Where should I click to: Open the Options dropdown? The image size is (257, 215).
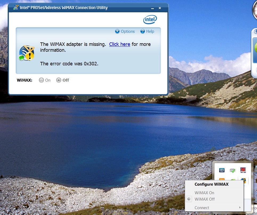(125, 31)
